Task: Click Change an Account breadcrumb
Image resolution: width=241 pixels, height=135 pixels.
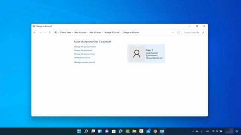Action: 131,33
